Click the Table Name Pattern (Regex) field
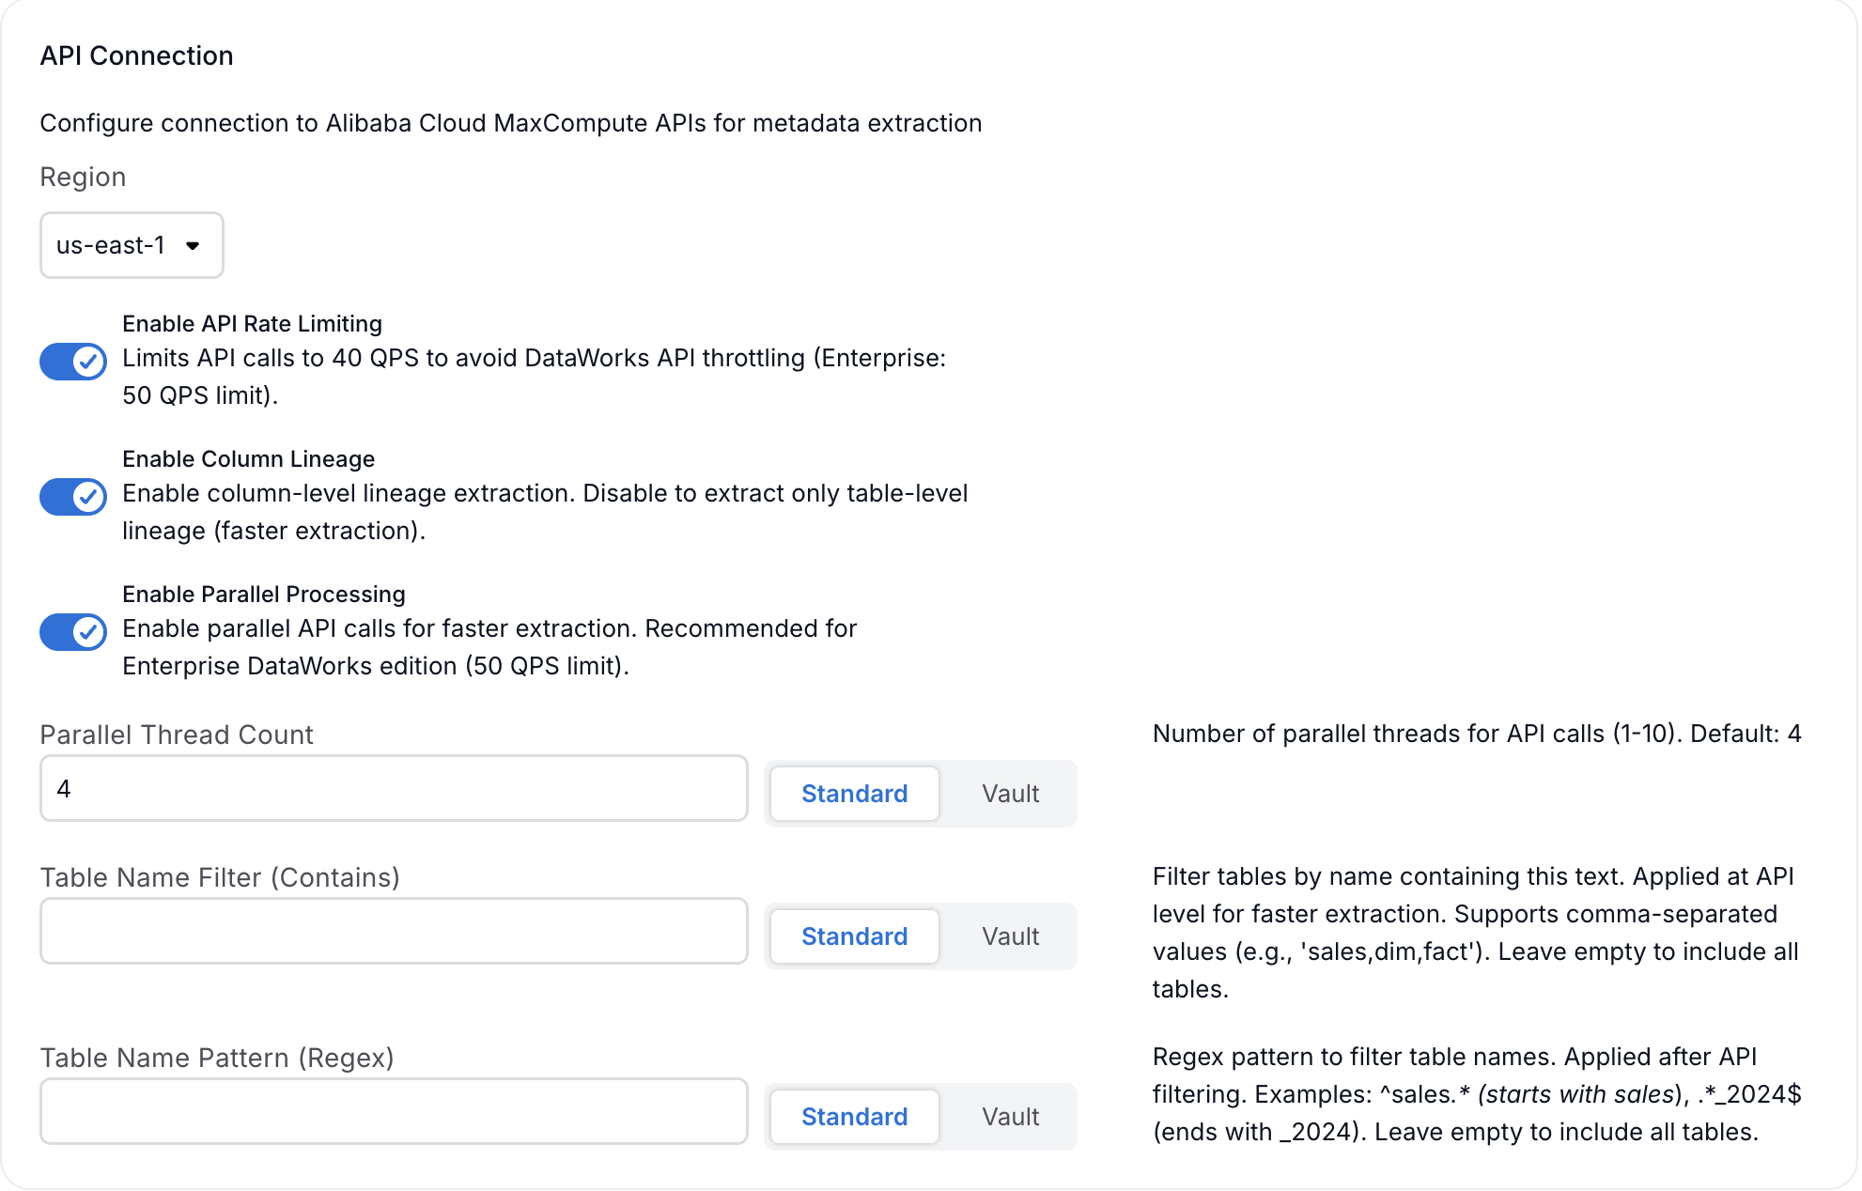 [x=394, y=1112]
